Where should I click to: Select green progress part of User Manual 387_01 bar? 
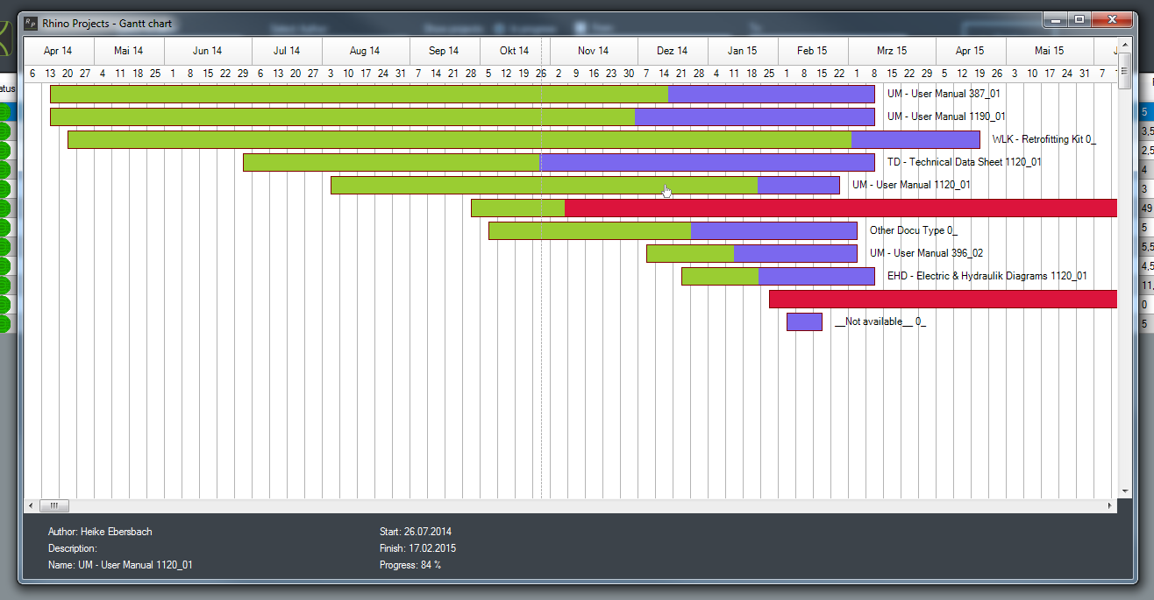coord(359,94)
